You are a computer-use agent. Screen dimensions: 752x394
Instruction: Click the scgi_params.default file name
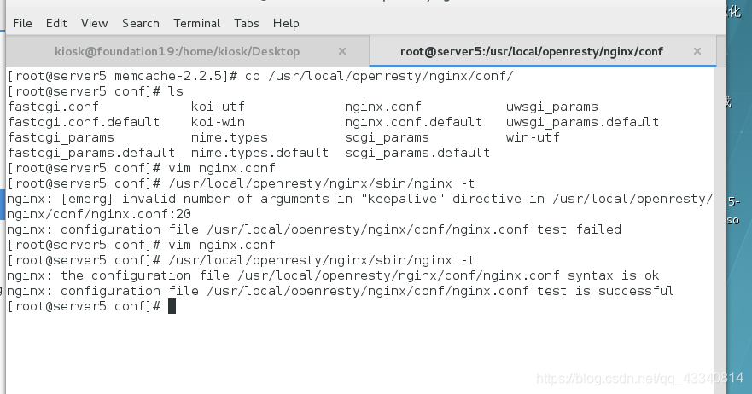pos(417,153)
